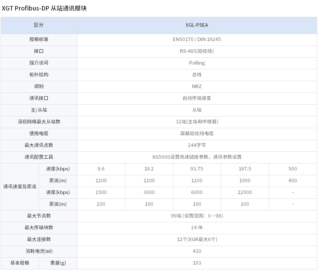Select the '没段网络最大从站数' label

point(39,122)
